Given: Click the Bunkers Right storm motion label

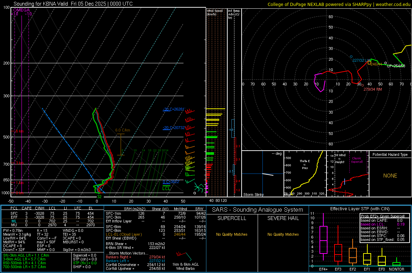Looking at the screenshot, I should [119, 257].
